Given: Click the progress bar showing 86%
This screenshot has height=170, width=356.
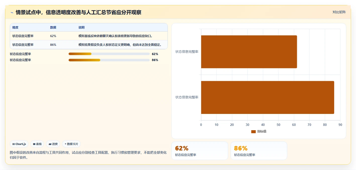Looking at the screenshot, I should [x=109, y=60].
